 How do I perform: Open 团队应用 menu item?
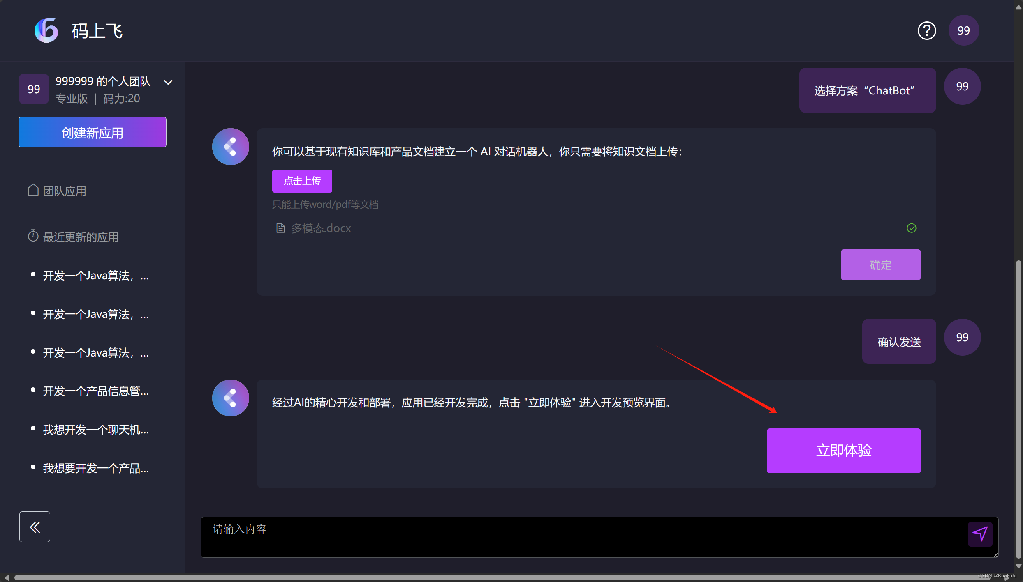click(64, 191)
